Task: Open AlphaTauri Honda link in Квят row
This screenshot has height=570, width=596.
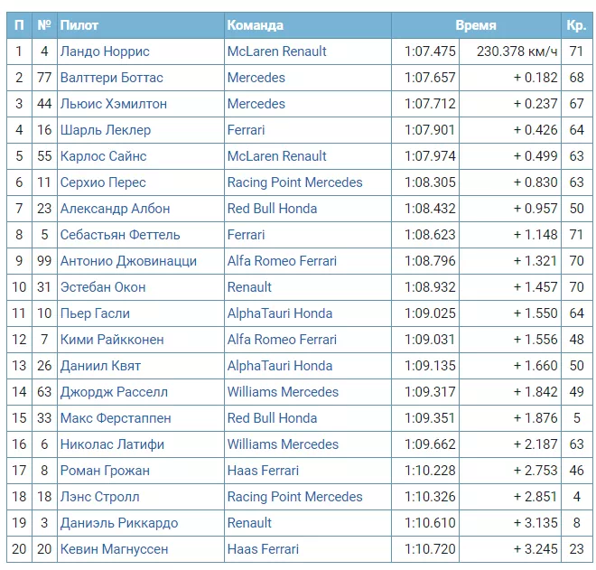Action: tap(280, 366)
